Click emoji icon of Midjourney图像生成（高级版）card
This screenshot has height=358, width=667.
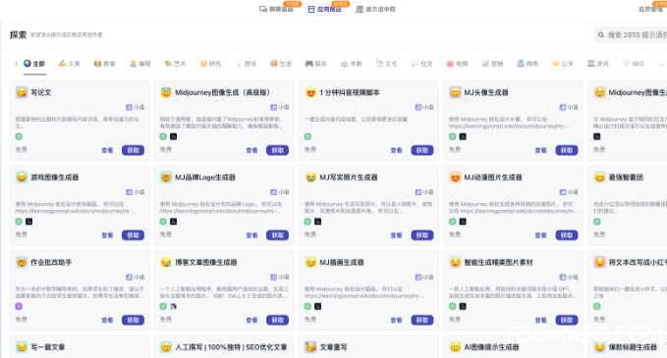(x=166, y=92)
